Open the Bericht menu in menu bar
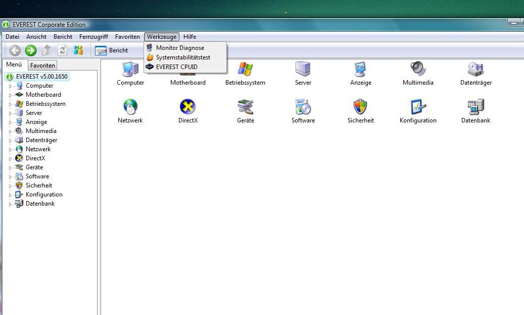The image size is (524, 315). coord(63,37)
